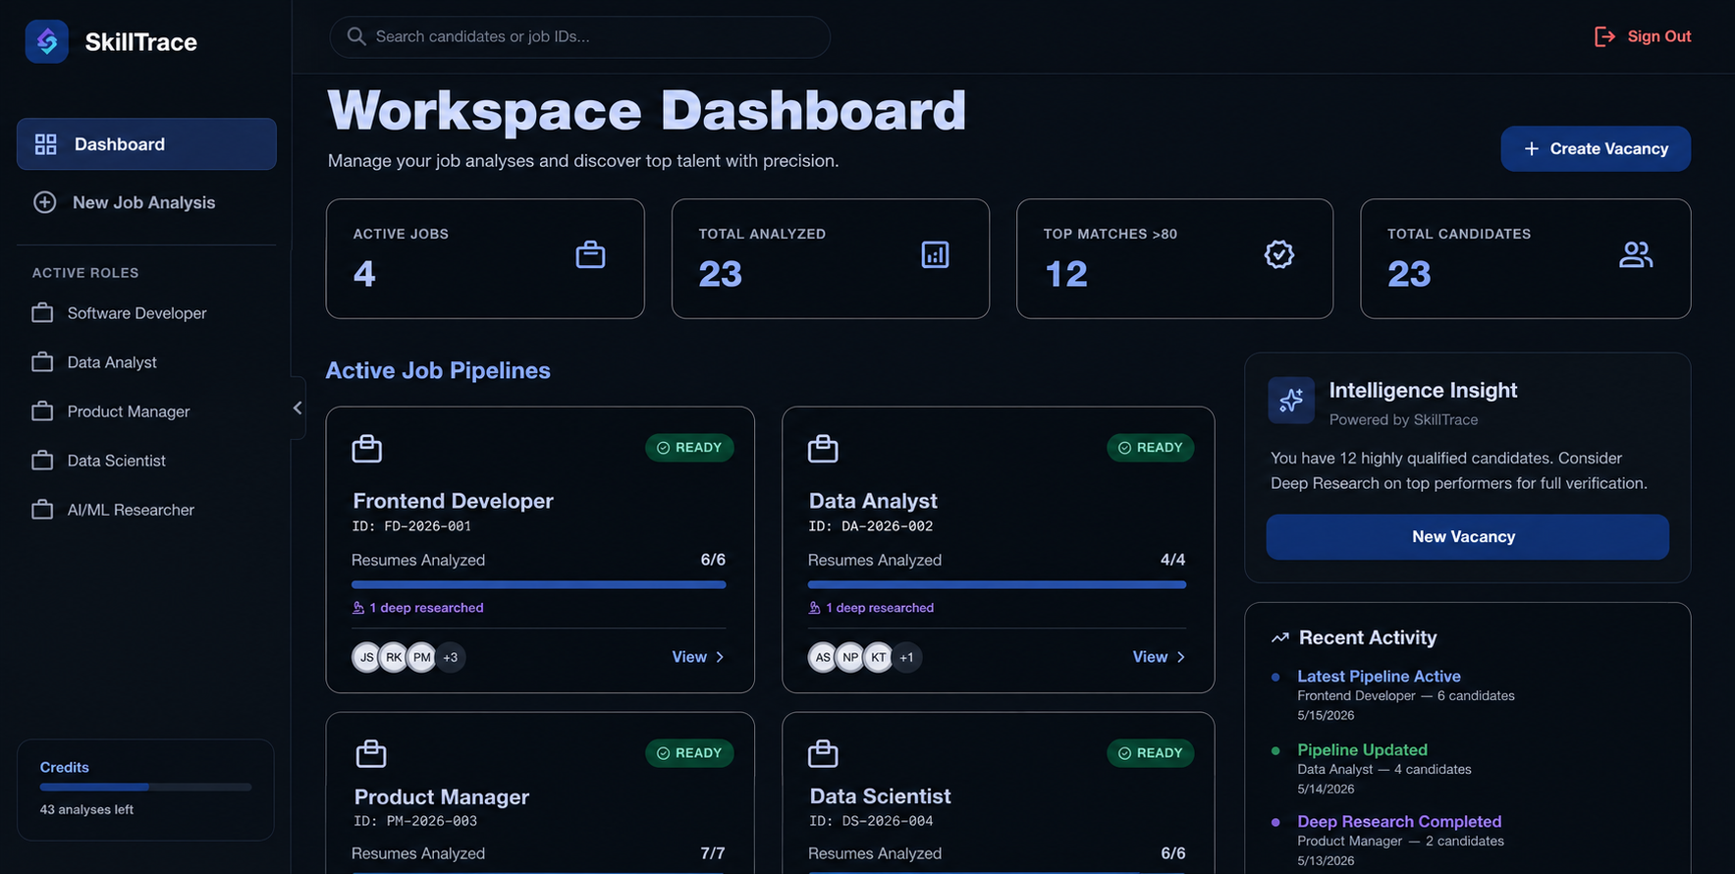The image size is (1735, 874).
Task: Click the briefcase icon in Active Jobs card
Action: (x=590, y=255)
